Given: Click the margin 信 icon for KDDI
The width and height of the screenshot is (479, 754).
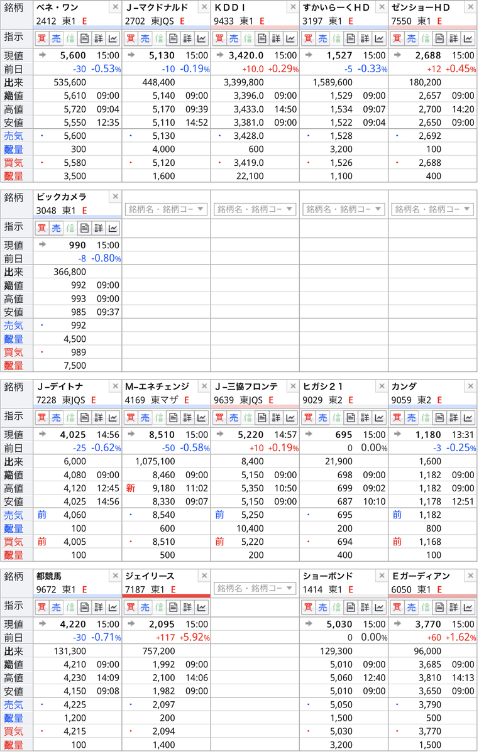Looking at the screenshot, I should click(x=248, y=38).
